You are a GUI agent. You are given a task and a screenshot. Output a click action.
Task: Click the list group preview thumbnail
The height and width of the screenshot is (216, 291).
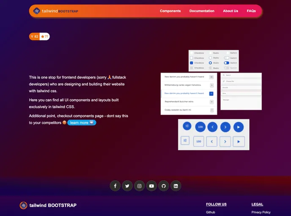(x=189, y=94)
